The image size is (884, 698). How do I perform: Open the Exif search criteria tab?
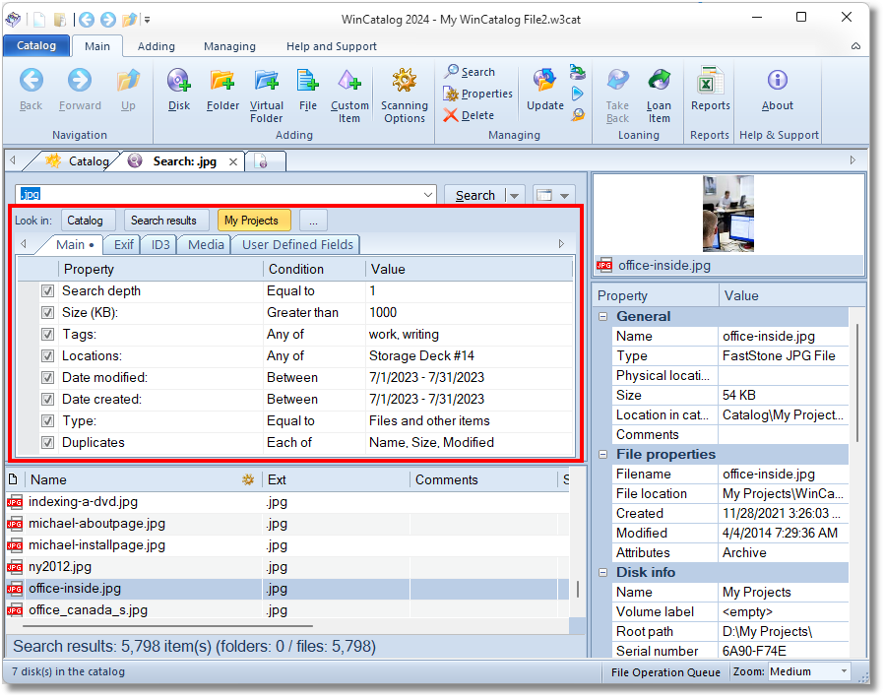point(124,245)
